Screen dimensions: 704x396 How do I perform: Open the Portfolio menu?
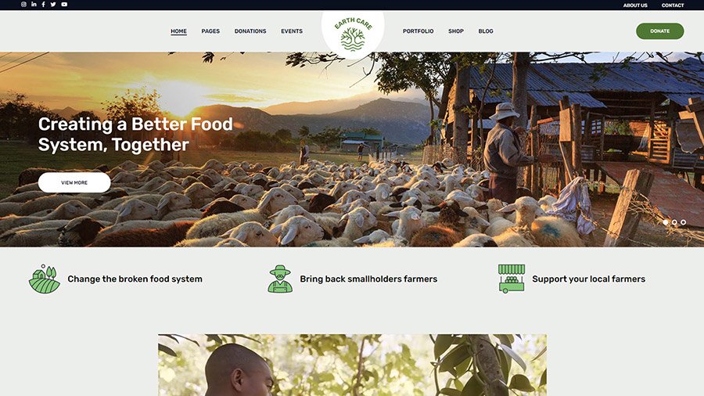418,31
